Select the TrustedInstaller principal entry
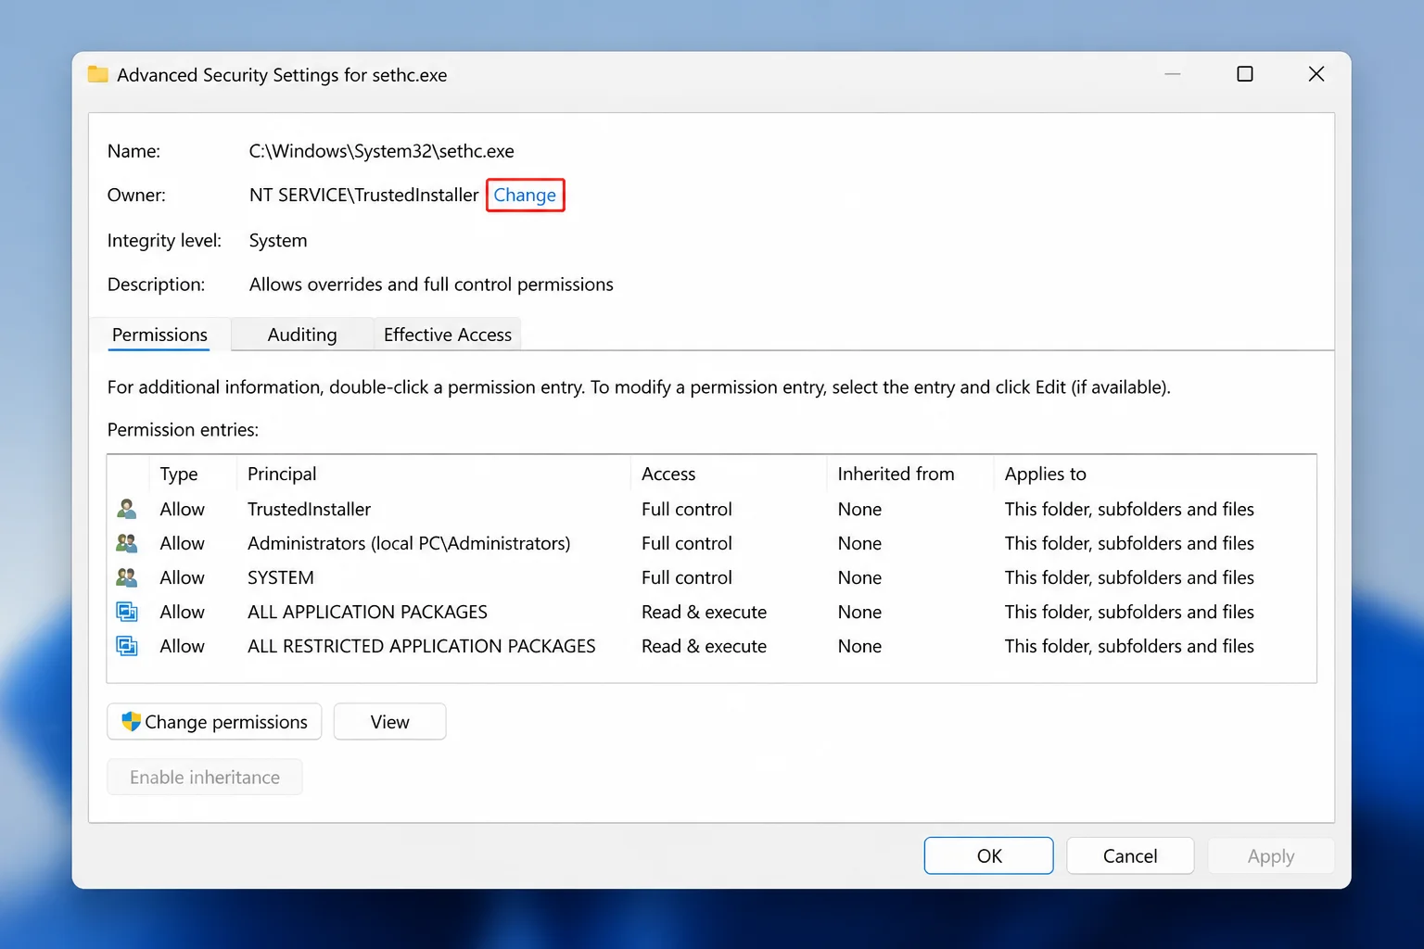 309,509
